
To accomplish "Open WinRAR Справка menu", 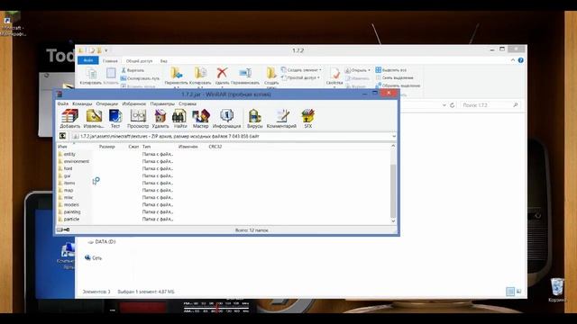I will [x=188, y=104].
